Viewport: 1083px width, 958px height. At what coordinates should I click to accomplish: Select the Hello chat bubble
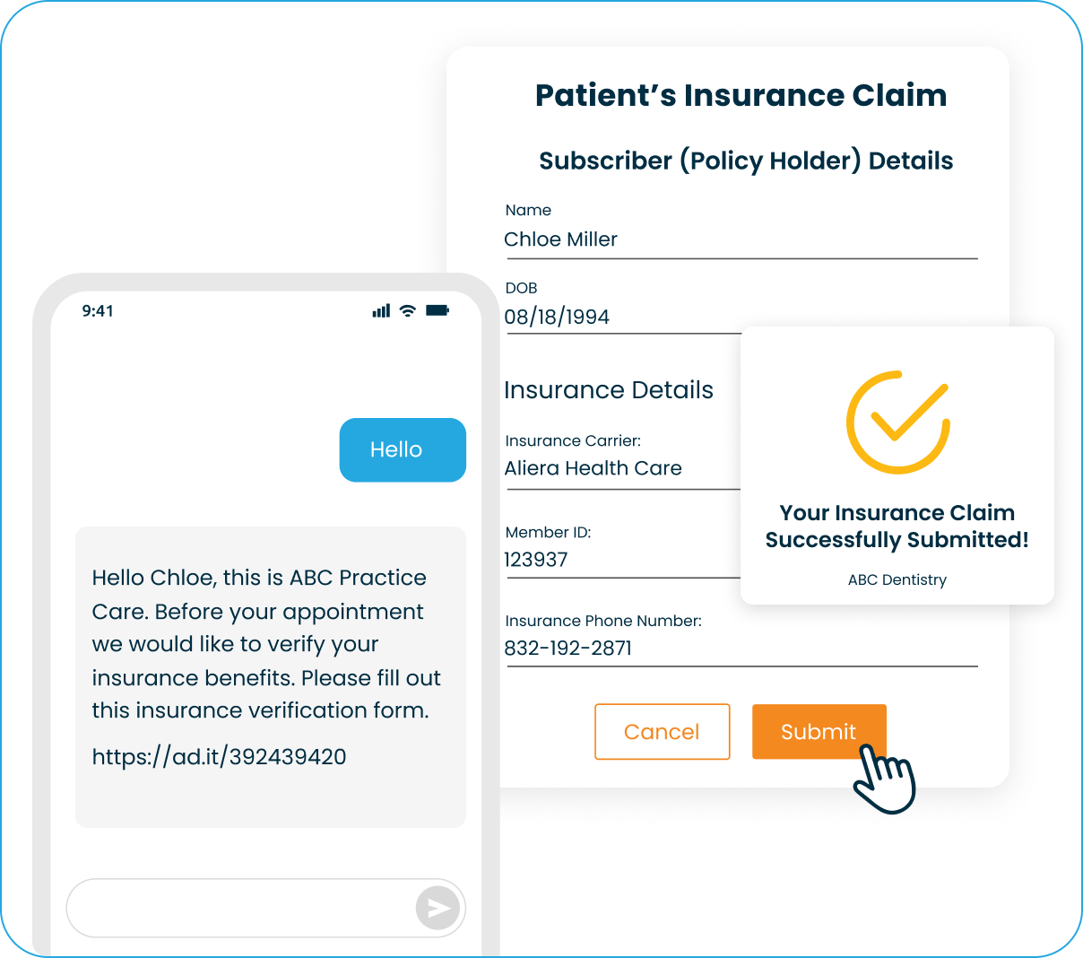coord(402,449)
